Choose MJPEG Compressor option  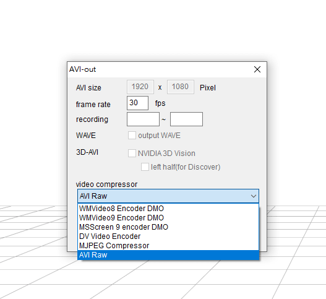168,246
